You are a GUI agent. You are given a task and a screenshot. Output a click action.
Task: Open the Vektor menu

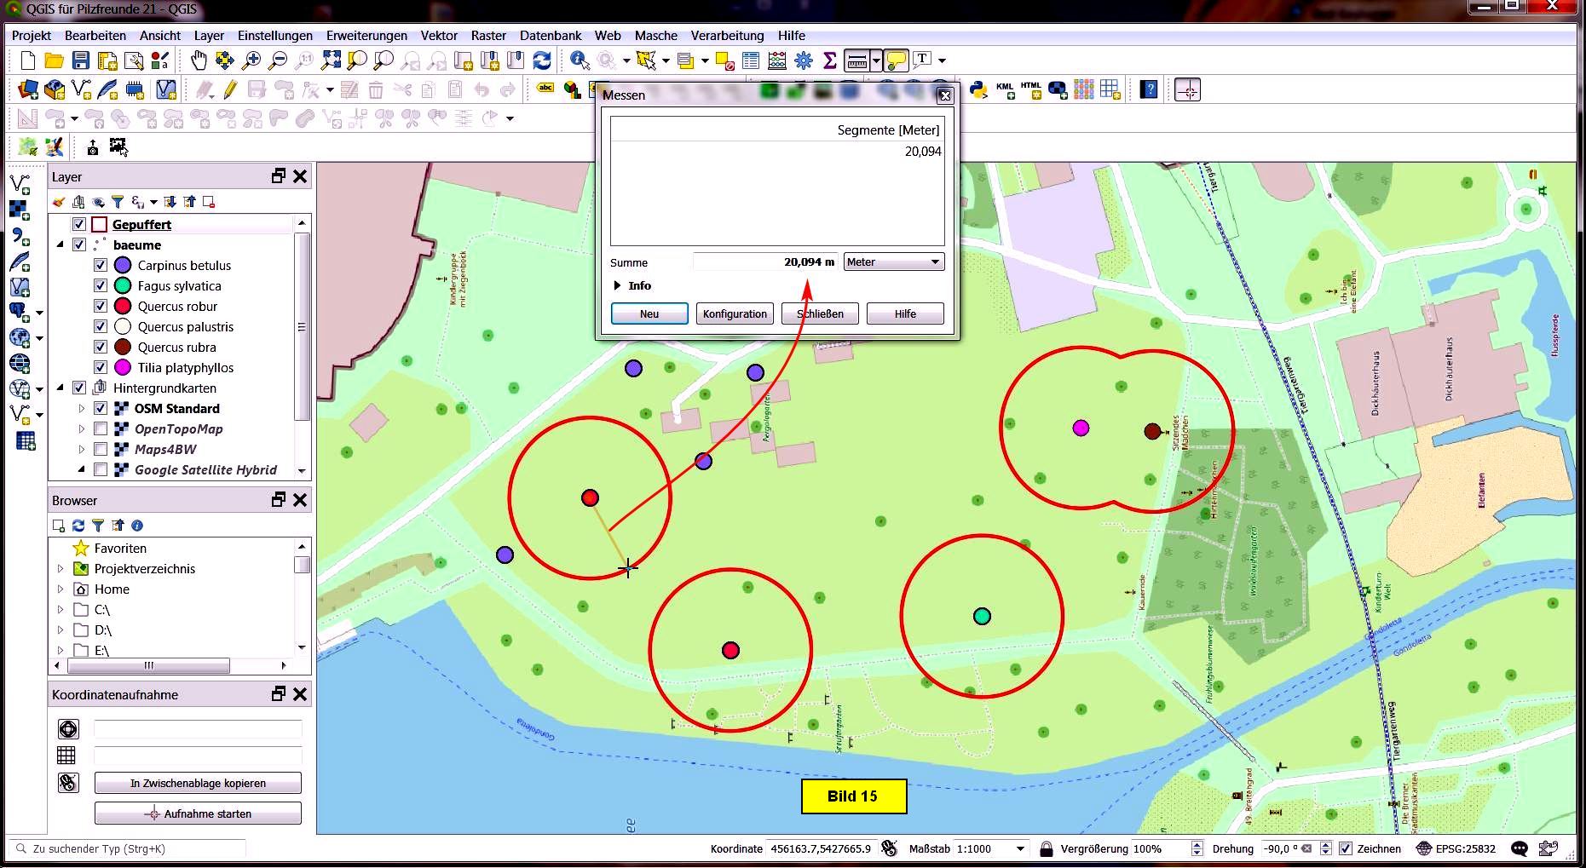click(x=439, y=36)
